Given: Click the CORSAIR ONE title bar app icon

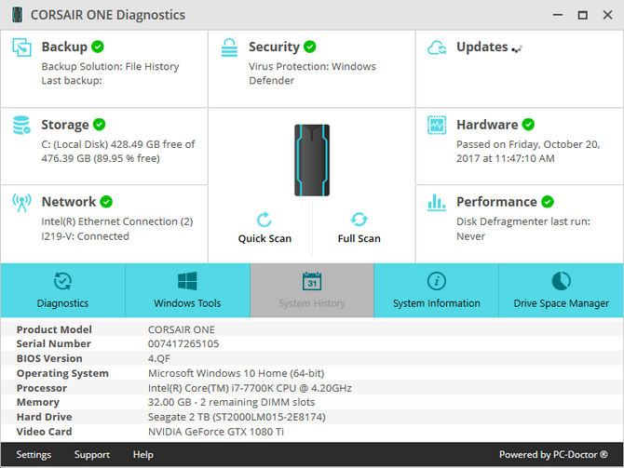Looking at the screenshot, I should (x=17, y=15).
